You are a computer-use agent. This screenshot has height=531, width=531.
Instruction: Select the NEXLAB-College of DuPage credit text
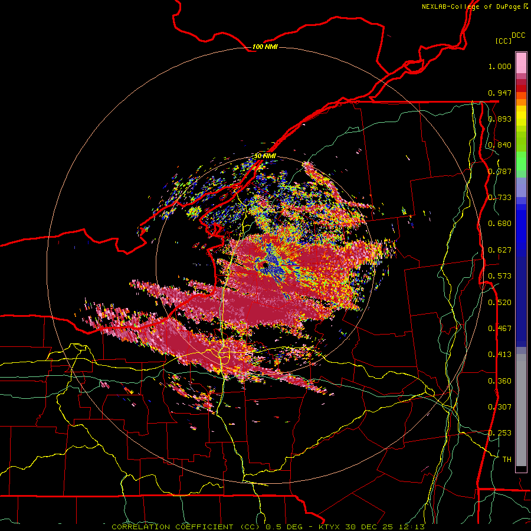(471, 6)
